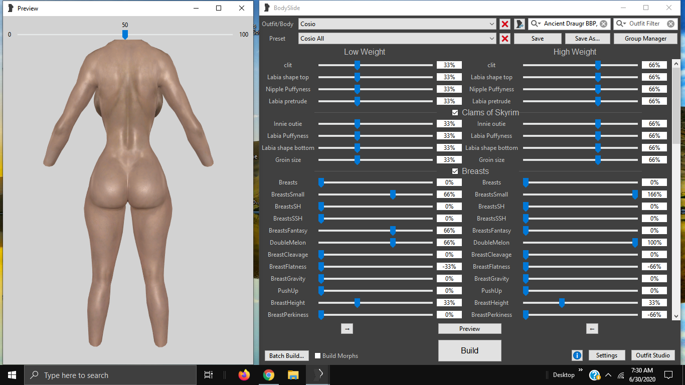Click the low weight BreastsFantasy 66% field

(x=449, y=231)
